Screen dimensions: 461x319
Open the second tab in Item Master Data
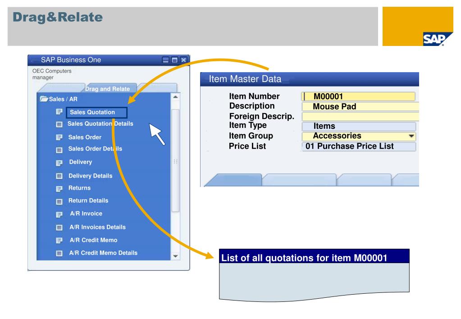299,180
